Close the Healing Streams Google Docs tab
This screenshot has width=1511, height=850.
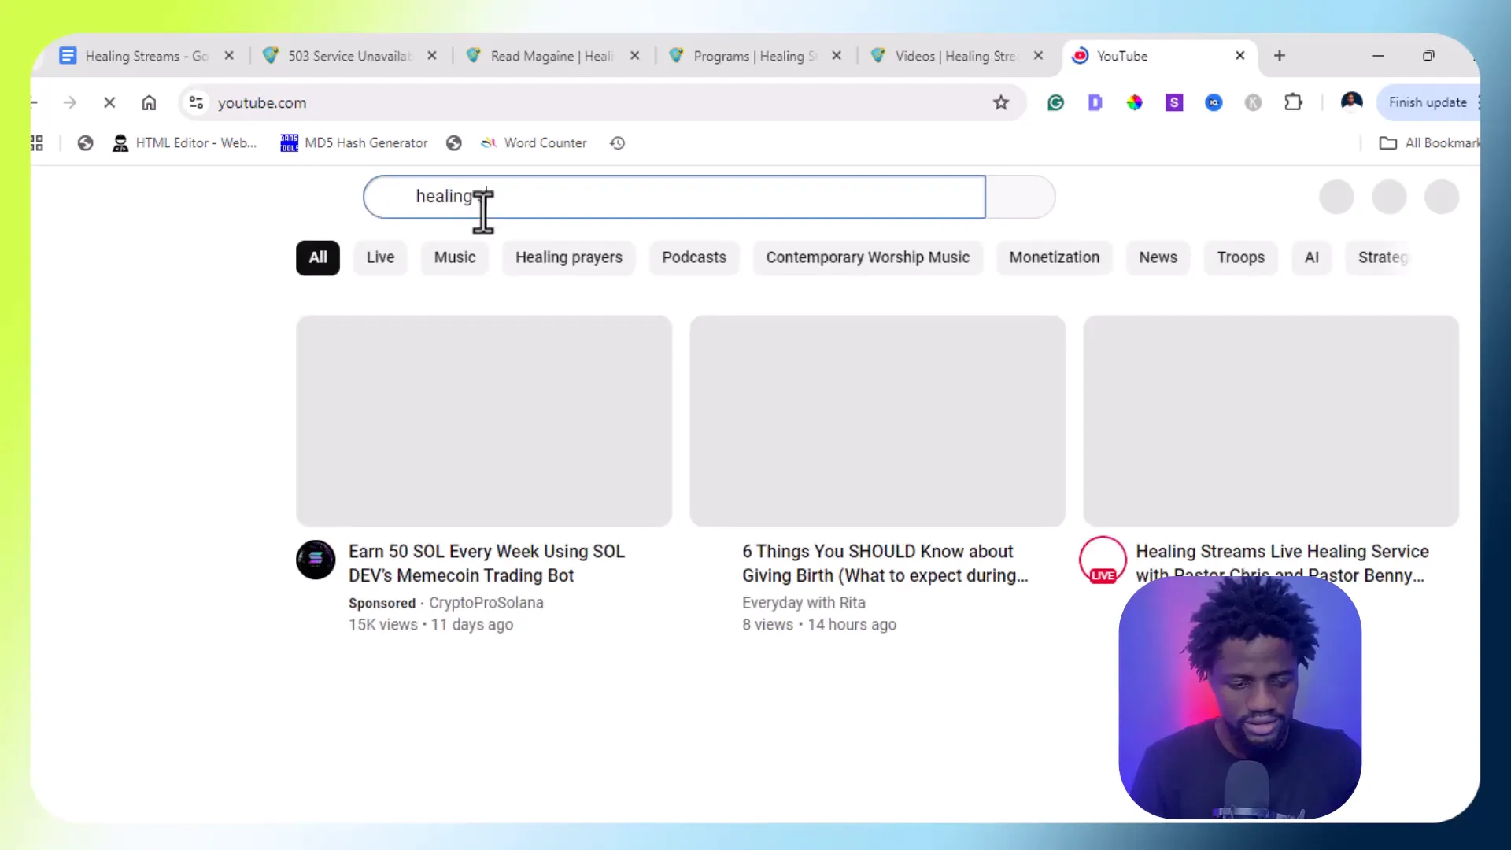click(229, 56)
